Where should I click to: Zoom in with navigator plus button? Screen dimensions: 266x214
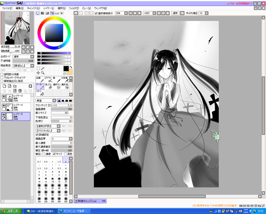(28, 47)
